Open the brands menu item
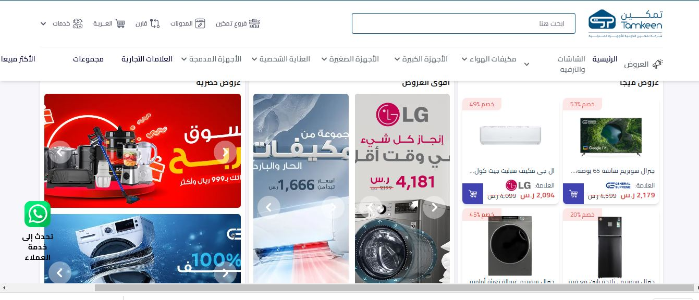Screen dimensions: 699x300 tap(147, 59)
